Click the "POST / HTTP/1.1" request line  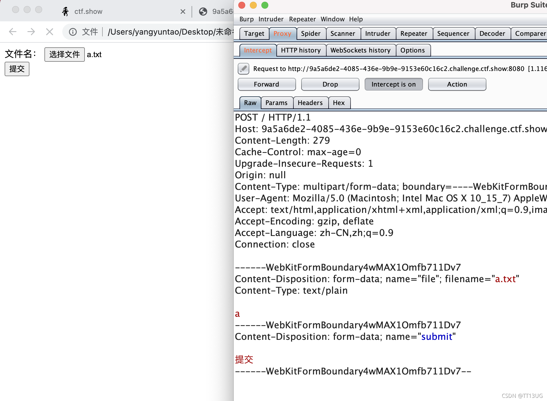tap(273, 117)
